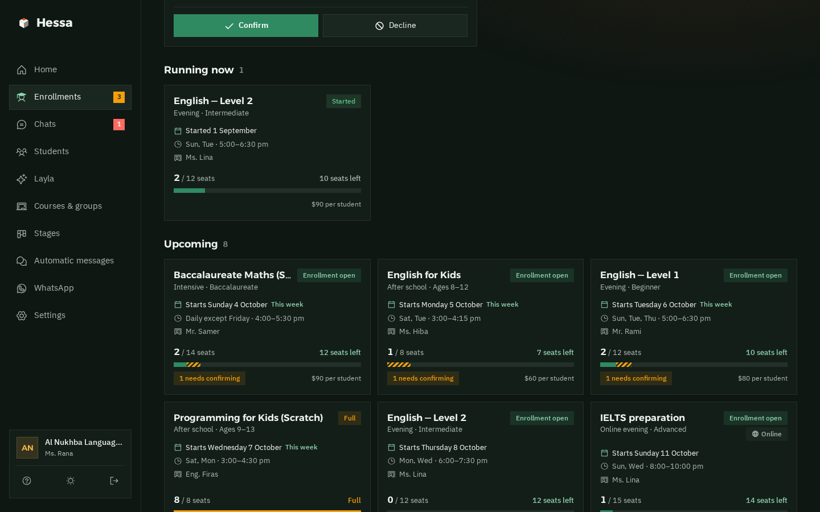
Task: Click the Chats unread badge showing 1
Action: (119, 125)
